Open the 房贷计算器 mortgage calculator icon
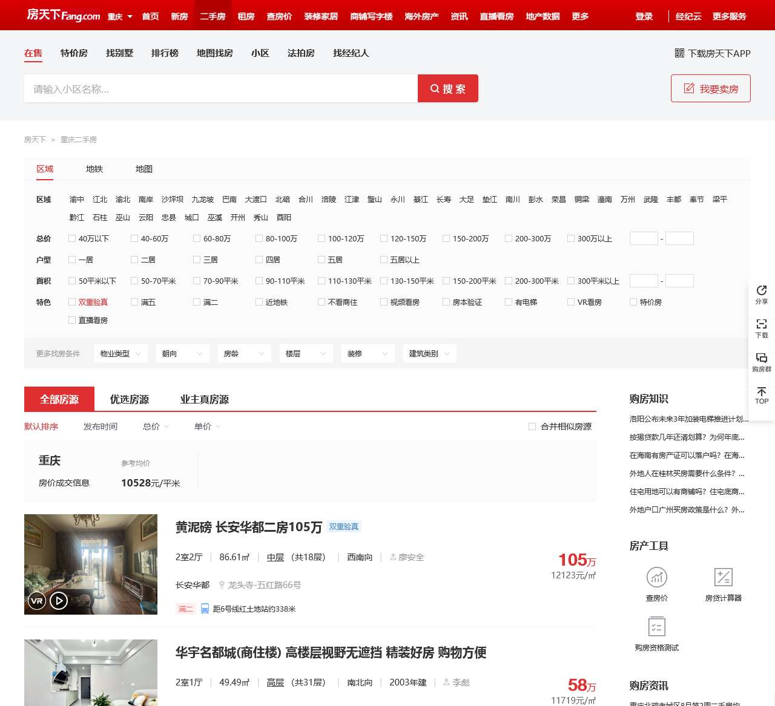Viewport: 775px width, 706px height. (723, 578)
